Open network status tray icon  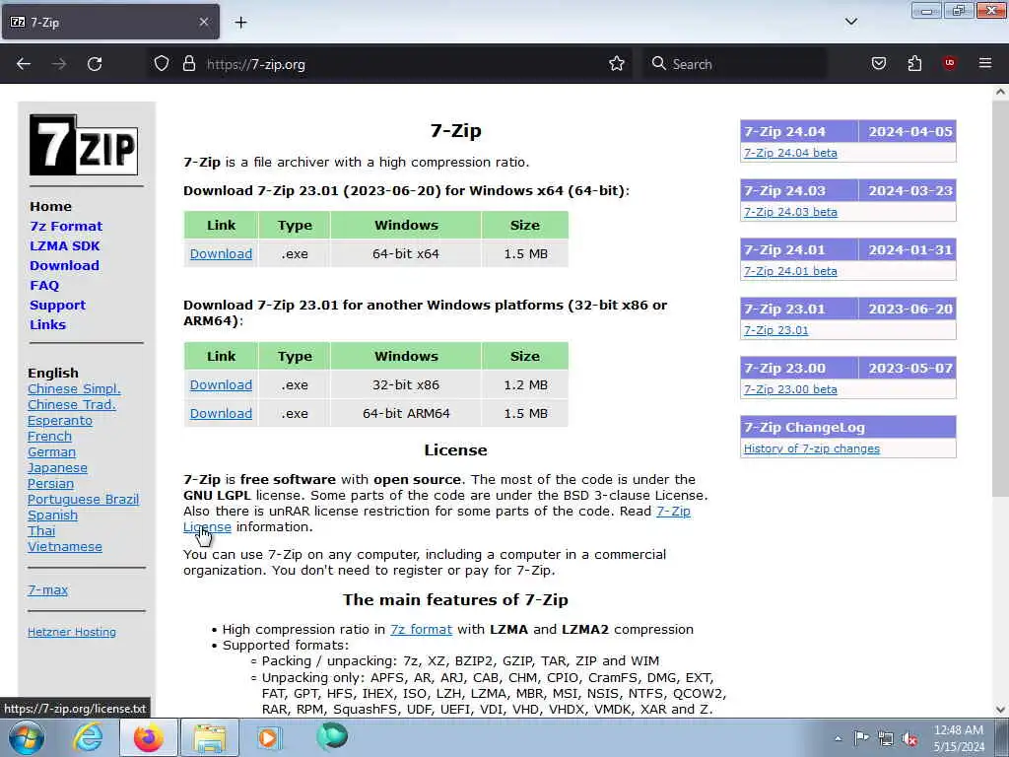(x=886, y=739)
